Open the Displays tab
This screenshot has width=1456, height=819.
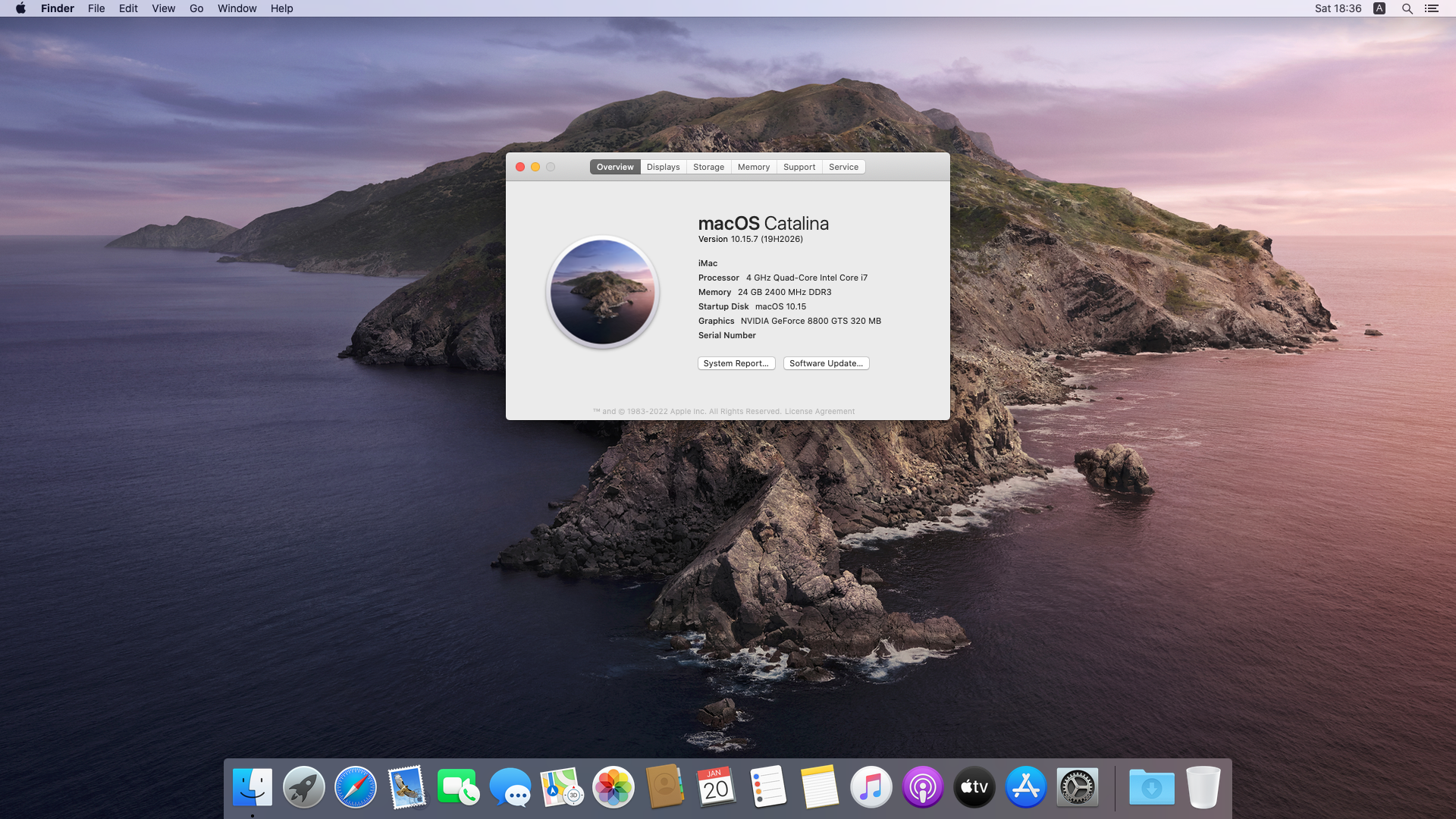663,167
